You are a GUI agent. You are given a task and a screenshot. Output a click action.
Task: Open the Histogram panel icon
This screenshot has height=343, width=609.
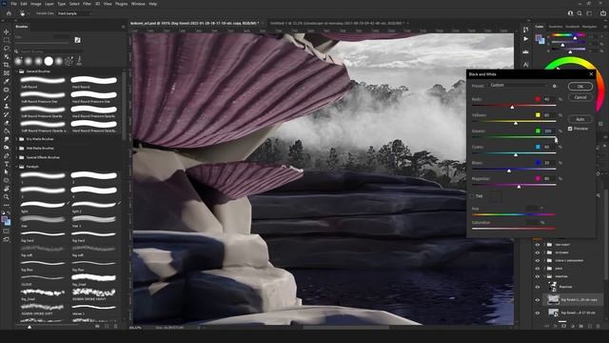[525, 51]
